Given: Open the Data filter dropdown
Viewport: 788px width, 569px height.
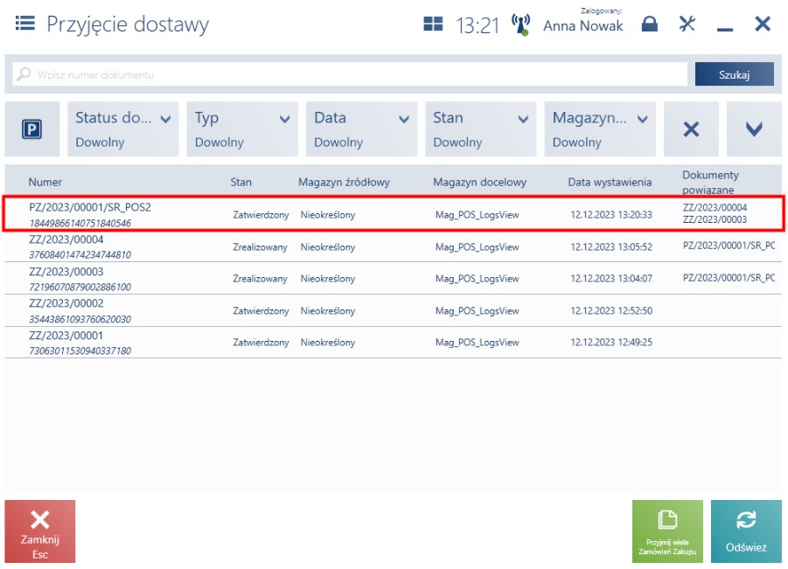Looking at the screenshot, I should pos(361,129).
